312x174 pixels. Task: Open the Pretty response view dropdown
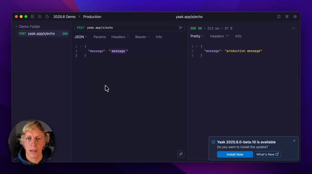(197, 36)
